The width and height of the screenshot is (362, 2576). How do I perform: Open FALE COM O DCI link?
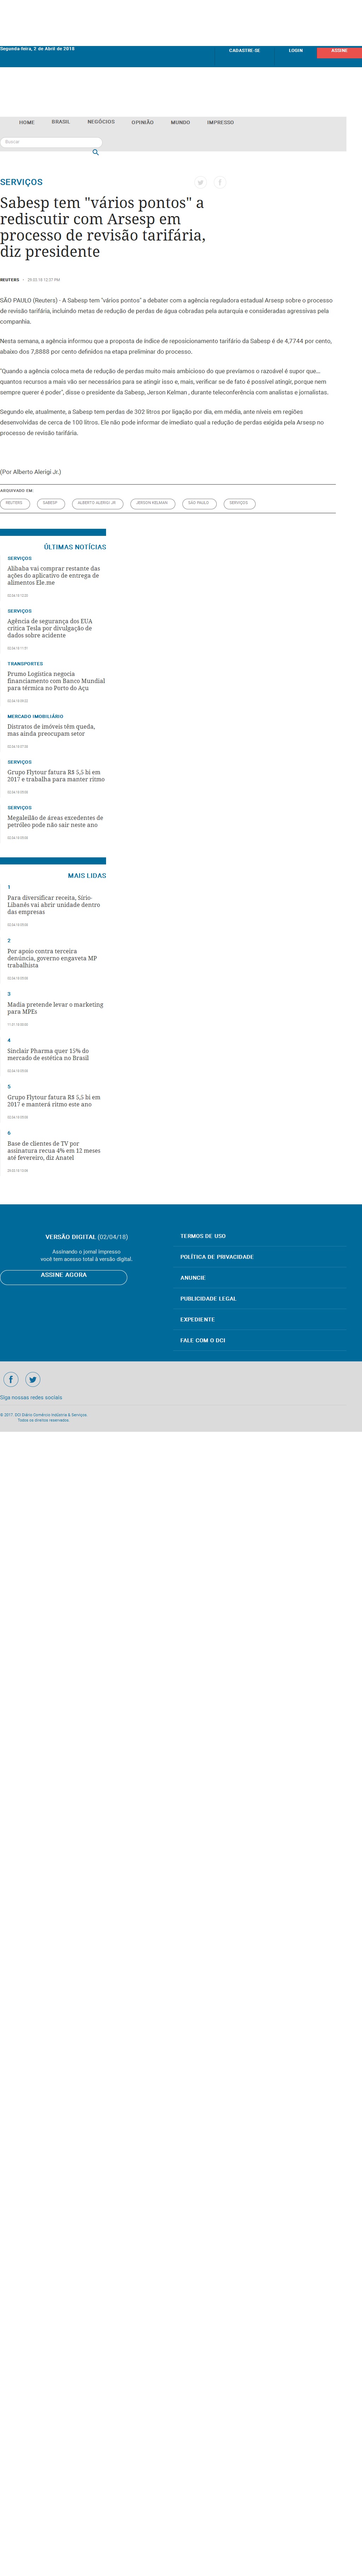point(203,1341)
